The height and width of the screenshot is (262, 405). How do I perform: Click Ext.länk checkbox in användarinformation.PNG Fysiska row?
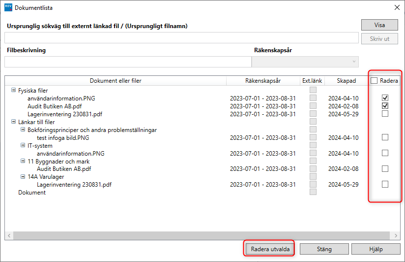313,98
